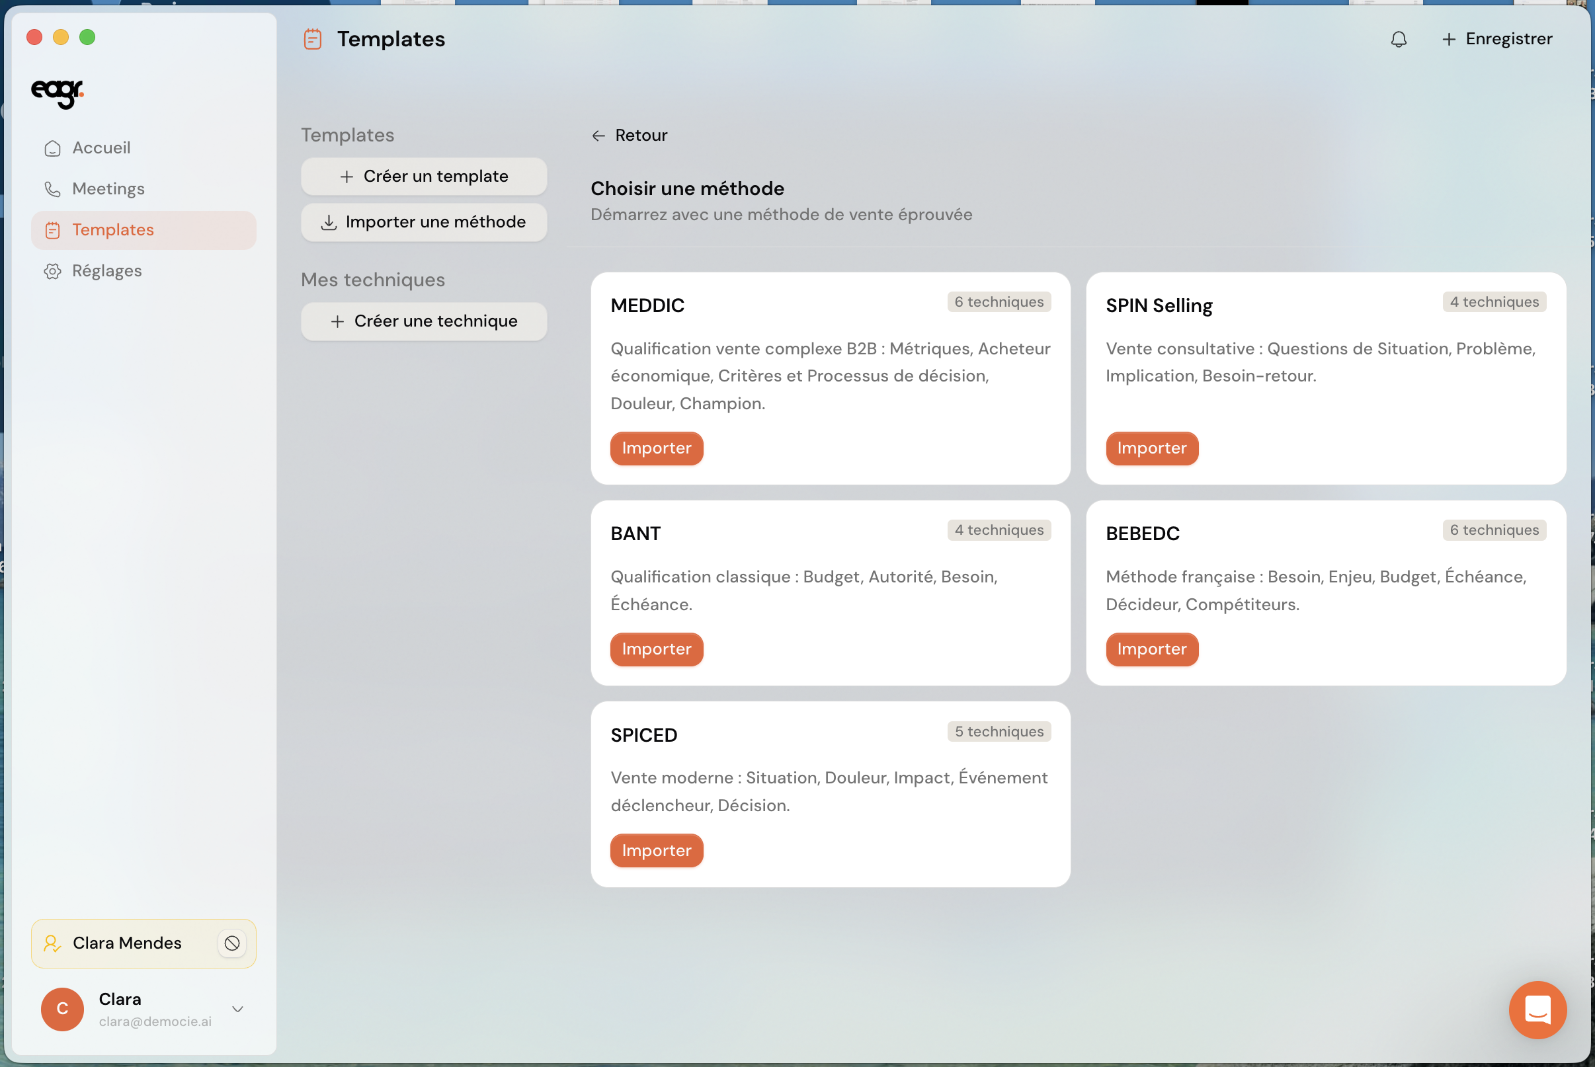1595x1067 pixels.
Task: Click the yellow minimize window button
Action: [61, 38]
